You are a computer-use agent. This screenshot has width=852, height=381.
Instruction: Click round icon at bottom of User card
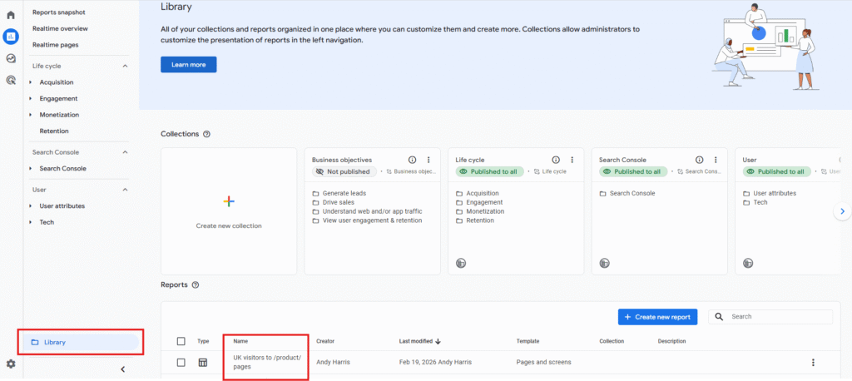click(748, 263)
